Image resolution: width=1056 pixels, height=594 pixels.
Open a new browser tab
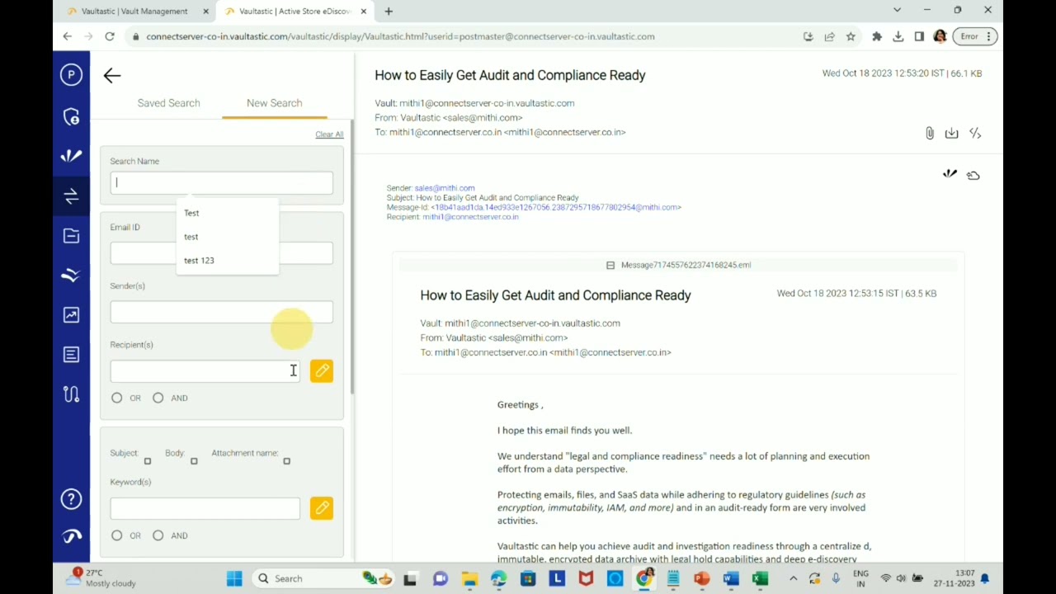389,11
